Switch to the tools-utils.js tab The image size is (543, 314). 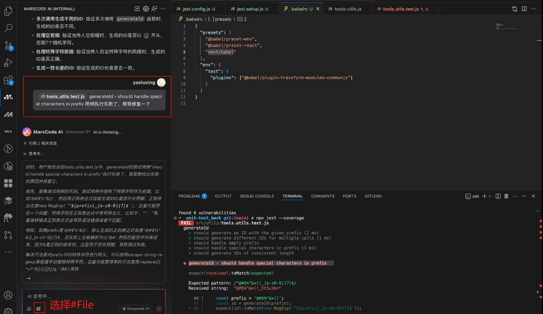click(x=347, y=9)
